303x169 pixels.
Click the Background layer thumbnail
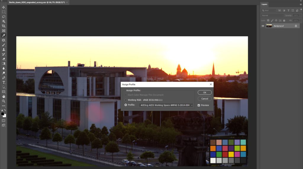(269, 26)
